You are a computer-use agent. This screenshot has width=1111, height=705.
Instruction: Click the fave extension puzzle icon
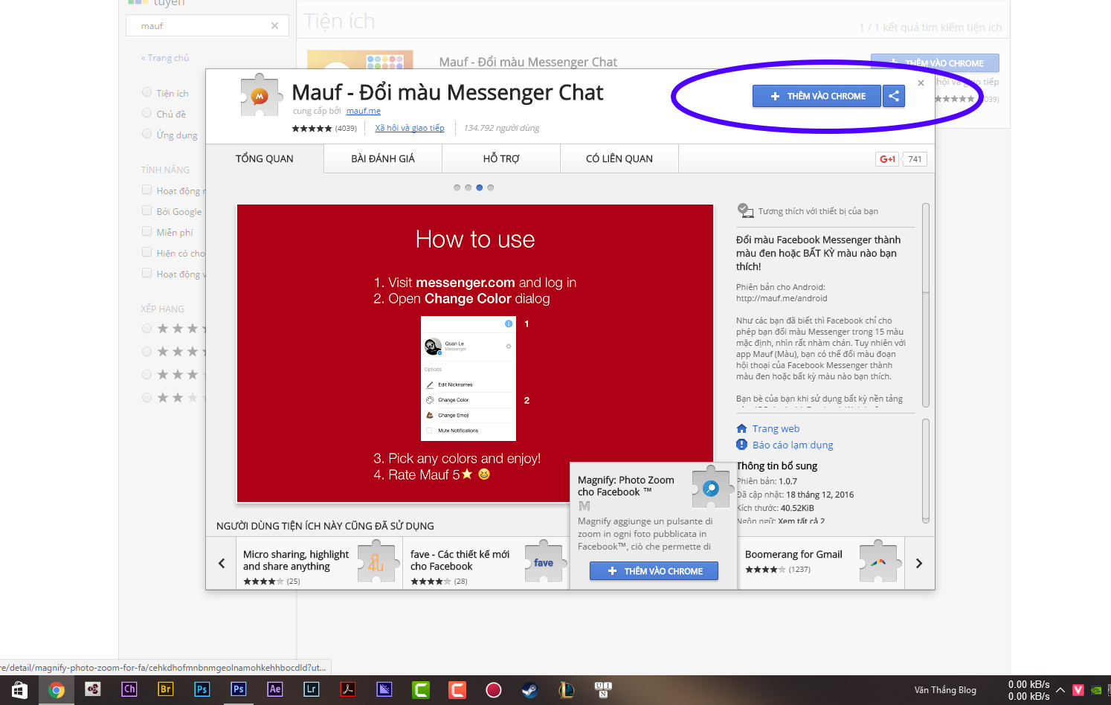(544, 562)
